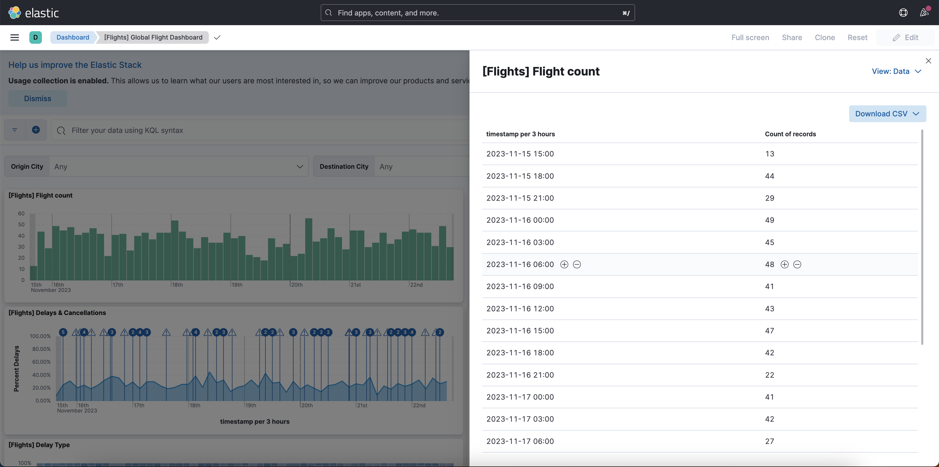Screen dimensions: 939x467
Task: Filter for timestamp 2023-11-16 06:00 value
Action: click(x=564, y=265)
